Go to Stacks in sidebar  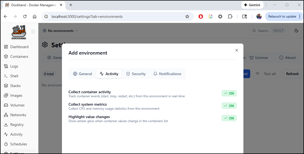pyautogui.click(x=15, y=86)
